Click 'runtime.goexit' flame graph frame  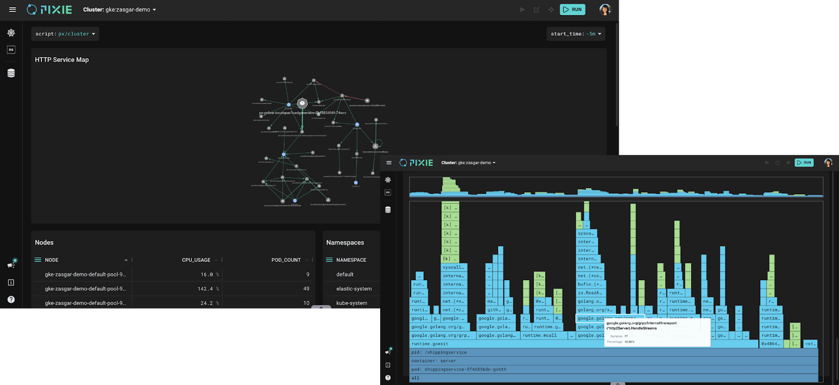(x=584, y=344)
